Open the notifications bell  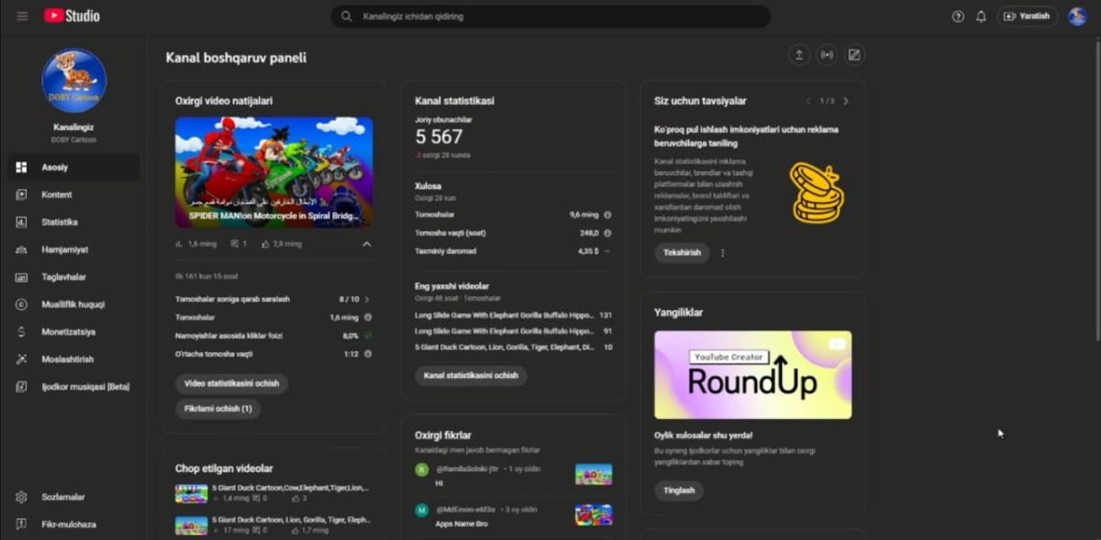(x=981, y=17)
